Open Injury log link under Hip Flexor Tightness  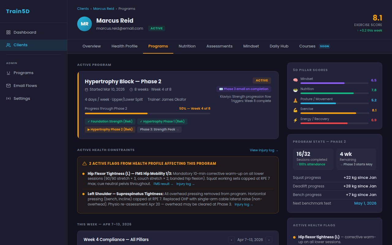click(x=186, y=184)
